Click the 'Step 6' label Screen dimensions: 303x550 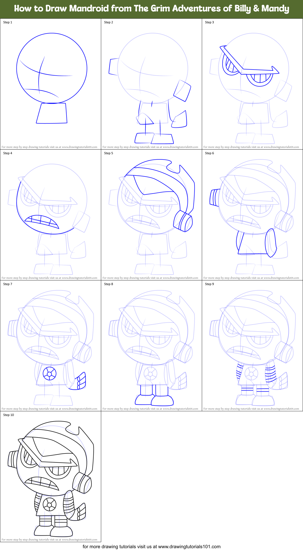(x=209, y=153)
